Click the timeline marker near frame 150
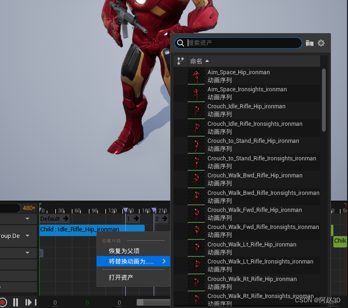 pyautogui.click(x=125, y=210)
